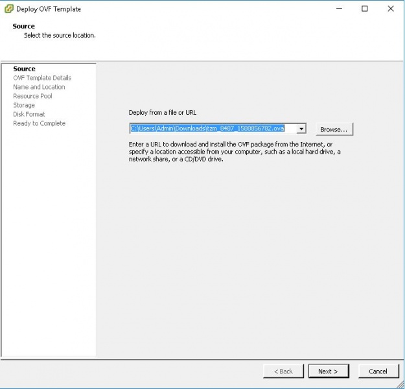Open the Name and Location step

click(x=39, y=87)
